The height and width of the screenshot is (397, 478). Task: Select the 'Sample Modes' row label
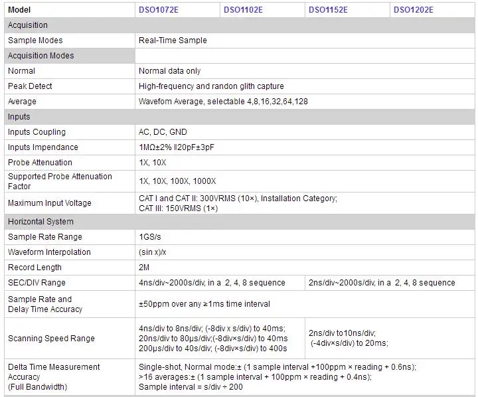(35, 40)
